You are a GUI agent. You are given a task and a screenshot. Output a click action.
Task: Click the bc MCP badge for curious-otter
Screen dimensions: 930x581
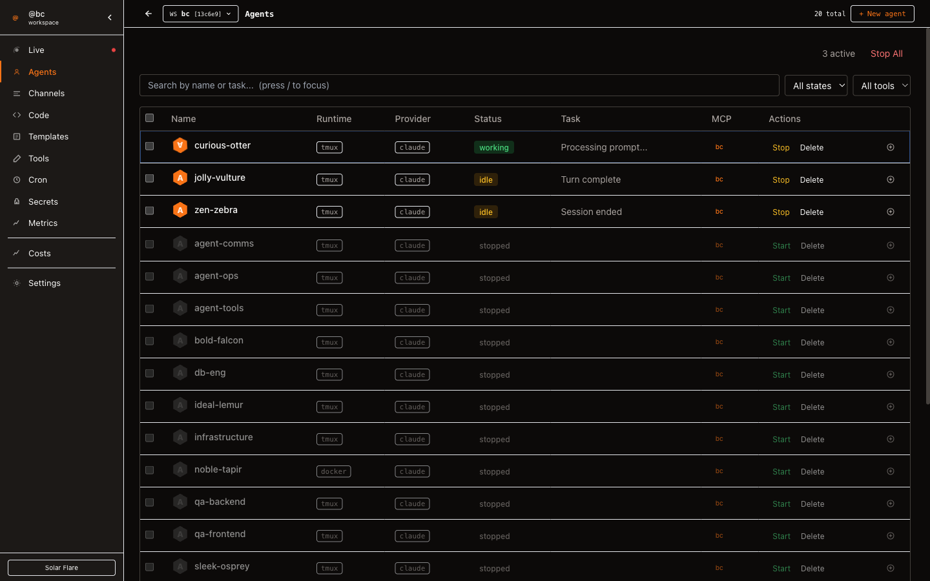coord(719,147)
